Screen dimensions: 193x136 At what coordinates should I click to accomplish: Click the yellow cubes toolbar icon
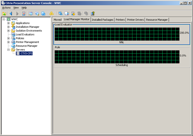[x=52, y=14]
